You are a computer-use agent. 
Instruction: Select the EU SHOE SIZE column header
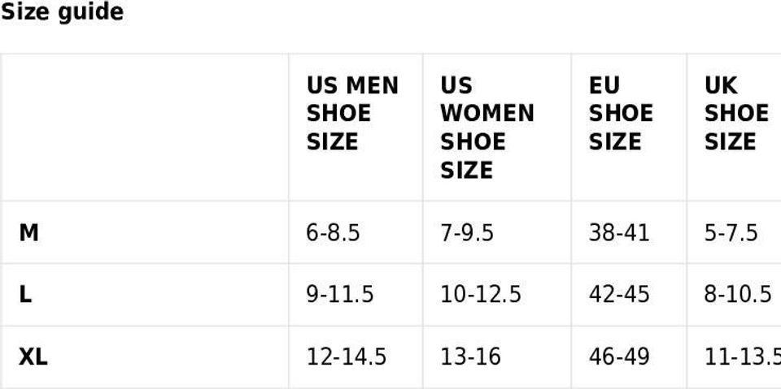620,114
